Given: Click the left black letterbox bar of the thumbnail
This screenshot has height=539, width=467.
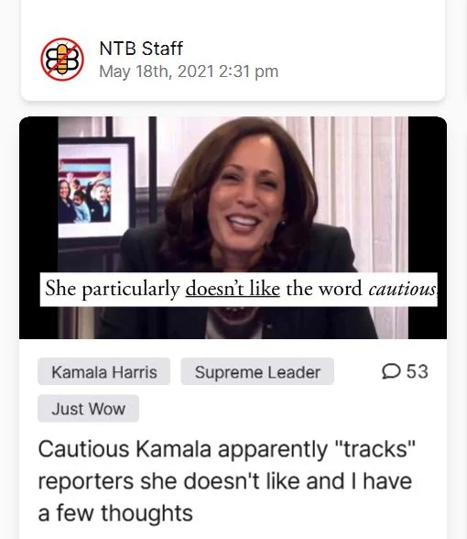Looking at the screenshot, I should click(x=38, y=227).
